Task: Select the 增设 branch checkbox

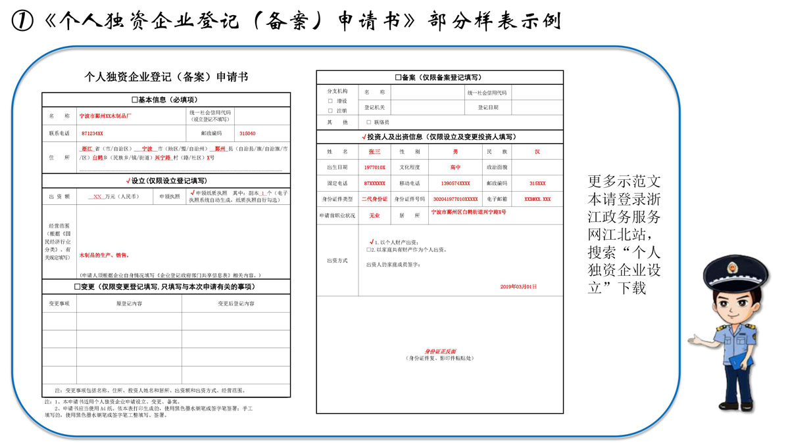Action: point(330,102)
